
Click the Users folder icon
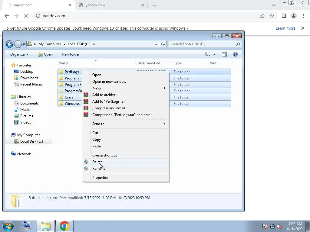61,97
